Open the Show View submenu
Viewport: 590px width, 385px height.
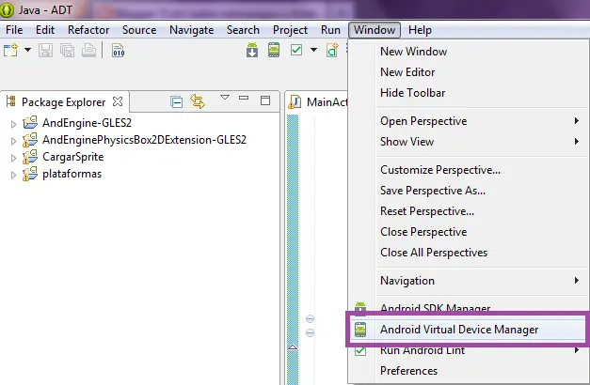pyautogui.click(x=468, y=142)
